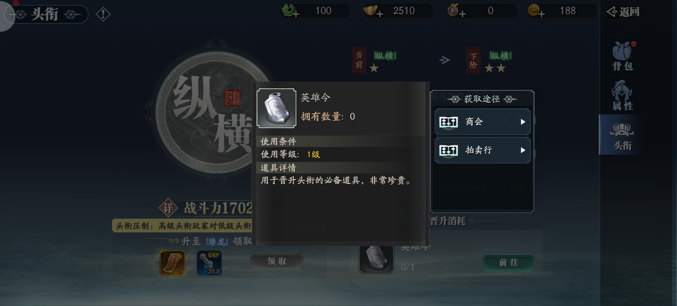Click the greyed 领取 claim button
Image resolution: width=677 pixels, height=306 pixels.
(x=277, y=261)
